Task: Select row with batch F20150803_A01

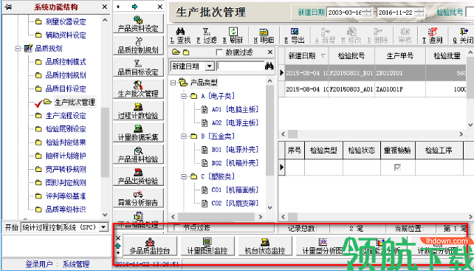Action: [372, 89]
